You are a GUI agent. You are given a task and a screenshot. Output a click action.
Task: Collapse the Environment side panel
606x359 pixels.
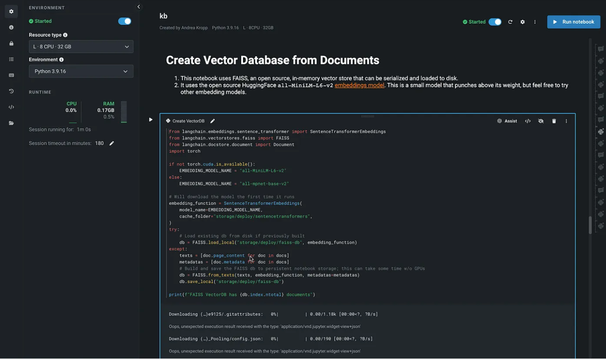[139, 7]
